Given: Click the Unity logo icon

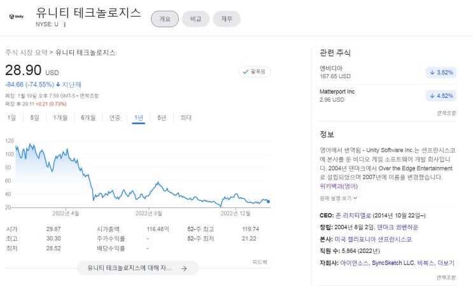Looking at the screenshot, I should pyautogui.click(x=17, y=17).
